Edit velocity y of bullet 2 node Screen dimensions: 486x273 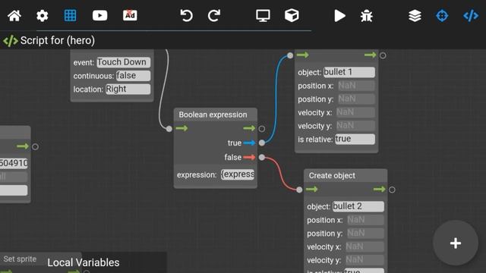[364, 260]
